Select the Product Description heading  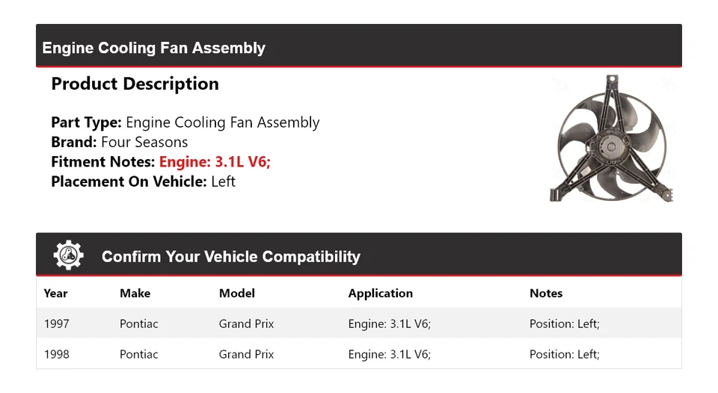tap(135, 84)
